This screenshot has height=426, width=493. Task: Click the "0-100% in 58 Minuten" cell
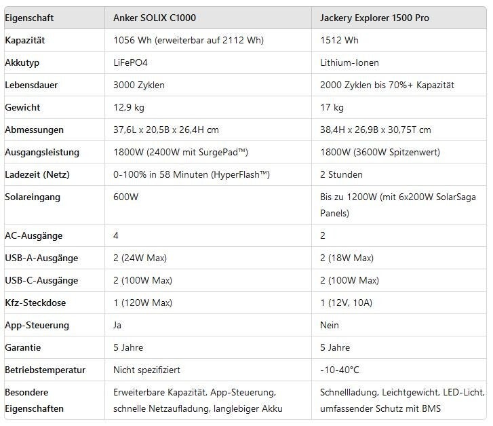point(191,174)
